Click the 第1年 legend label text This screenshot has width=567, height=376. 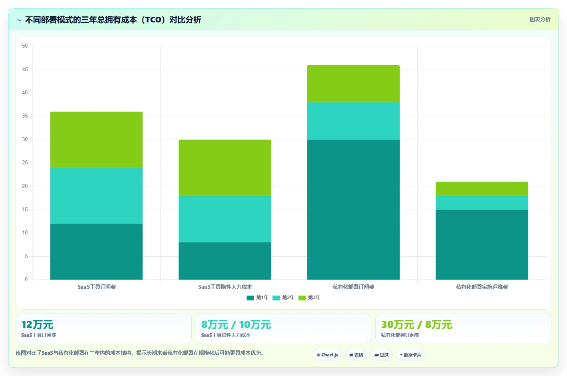pos(262,298)
